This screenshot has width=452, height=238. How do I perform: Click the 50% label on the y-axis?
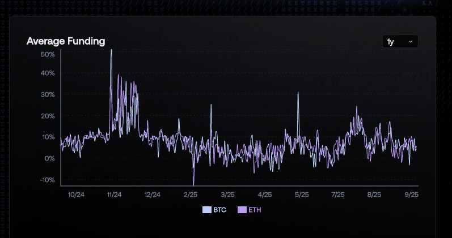pyautogui.click(x=48, y=54)
